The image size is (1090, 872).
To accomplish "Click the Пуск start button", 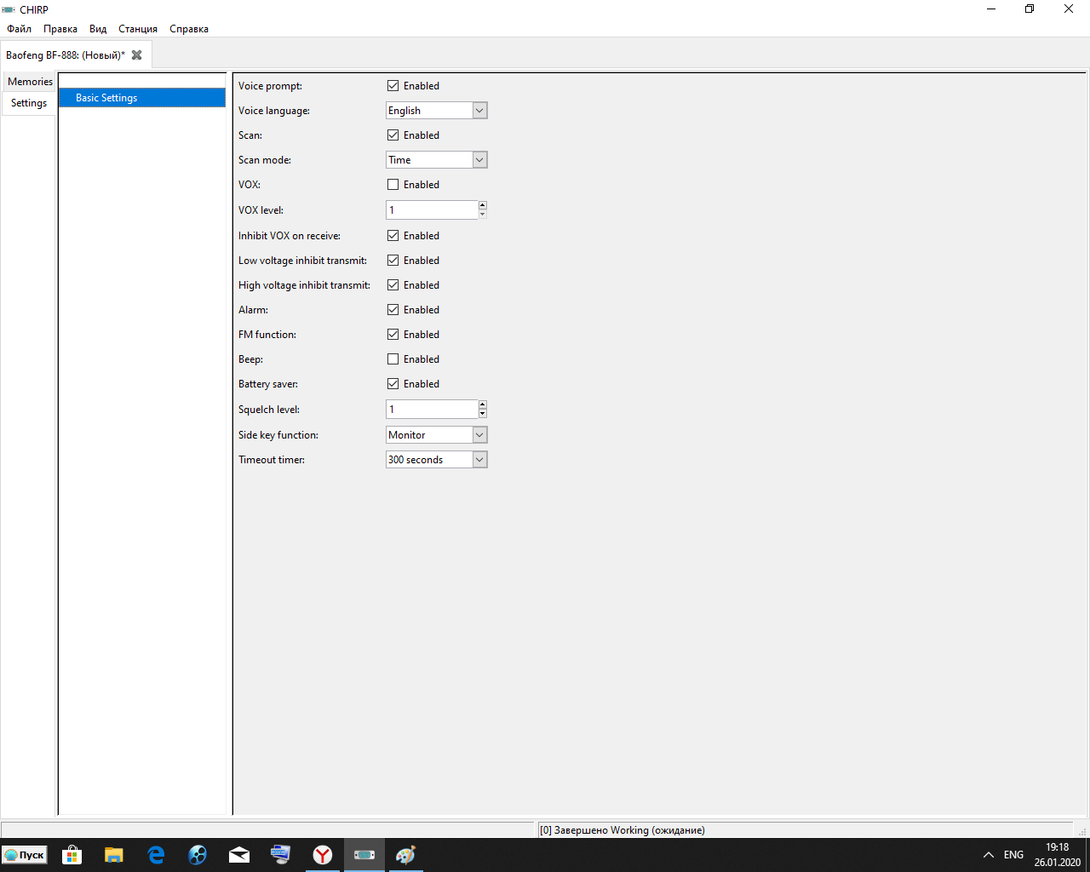I will (25, 855).
